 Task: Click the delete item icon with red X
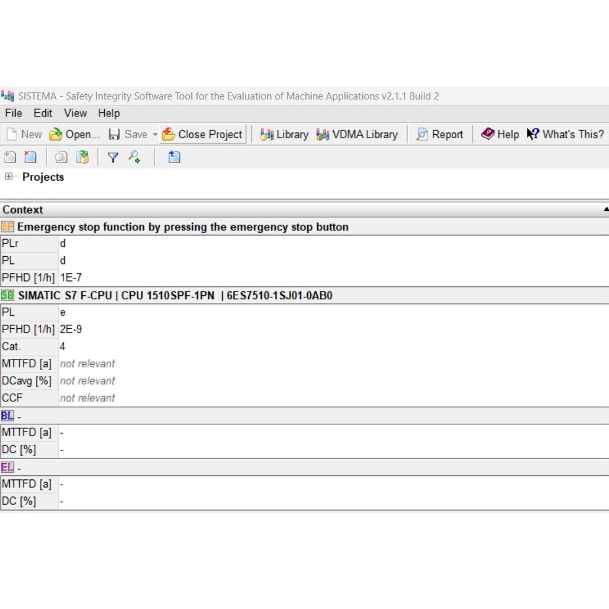click(x=30, y=157)
